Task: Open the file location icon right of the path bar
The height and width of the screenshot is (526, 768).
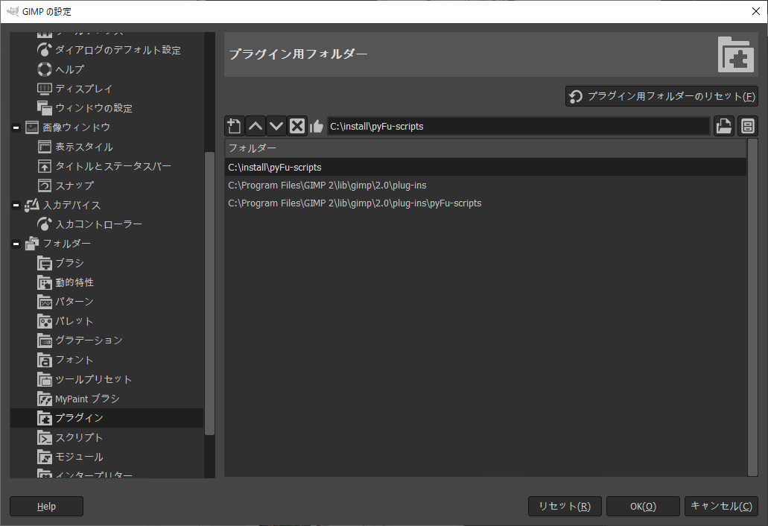Action: click(747, 126)
